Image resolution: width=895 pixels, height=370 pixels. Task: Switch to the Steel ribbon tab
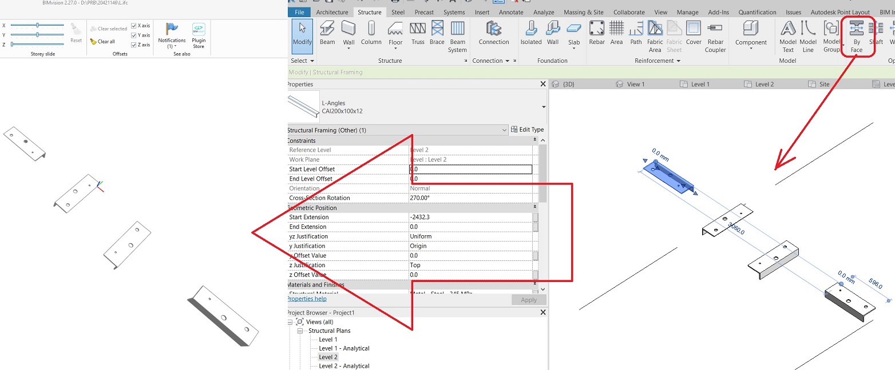pyautogui.click(x=397, y=11)
